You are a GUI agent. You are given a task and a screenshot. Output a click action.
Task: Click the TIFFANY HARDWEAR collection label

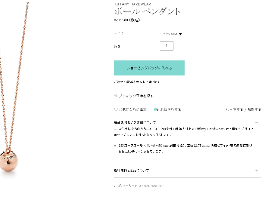click(x=132, y=4)
